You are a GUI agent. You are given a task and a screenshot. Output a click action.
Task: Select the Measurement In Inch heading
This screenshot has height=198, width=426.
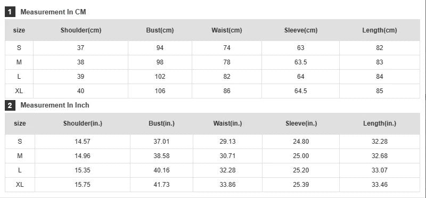55,105
